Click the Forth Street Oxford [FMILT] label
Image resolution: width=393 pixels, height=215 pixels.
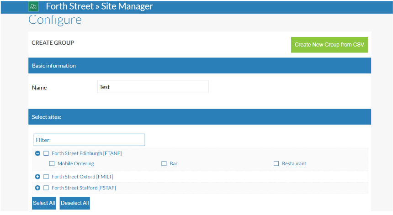pos(82,177)
